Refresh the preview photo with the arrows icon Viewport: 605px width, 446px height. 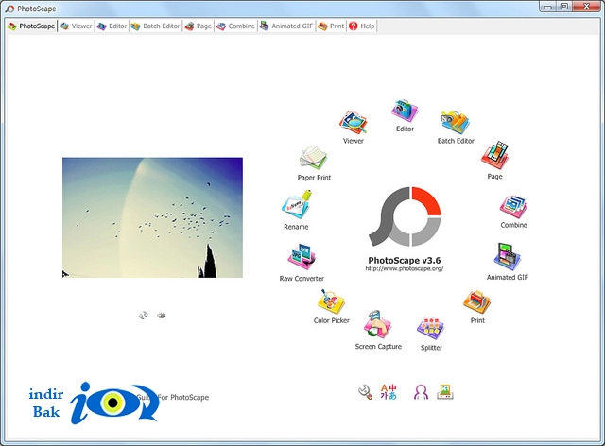point(143,316)
